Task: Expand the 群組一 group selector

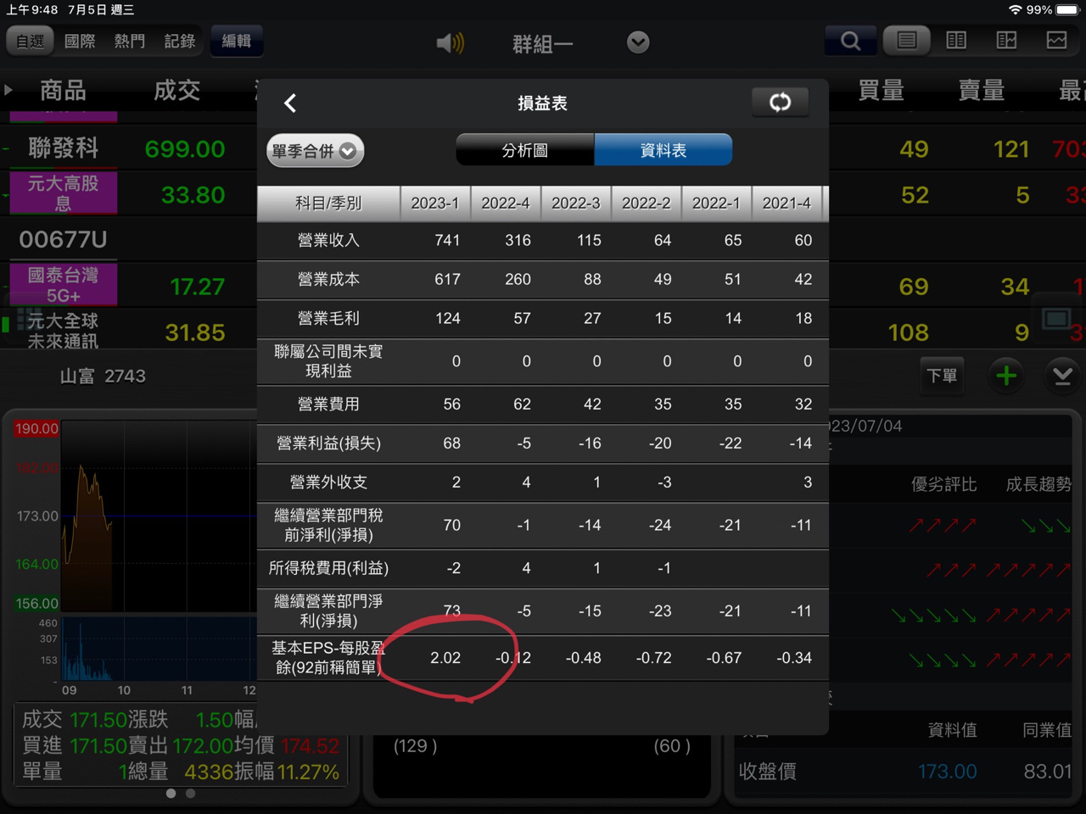Action: click(x=638, y=42)
